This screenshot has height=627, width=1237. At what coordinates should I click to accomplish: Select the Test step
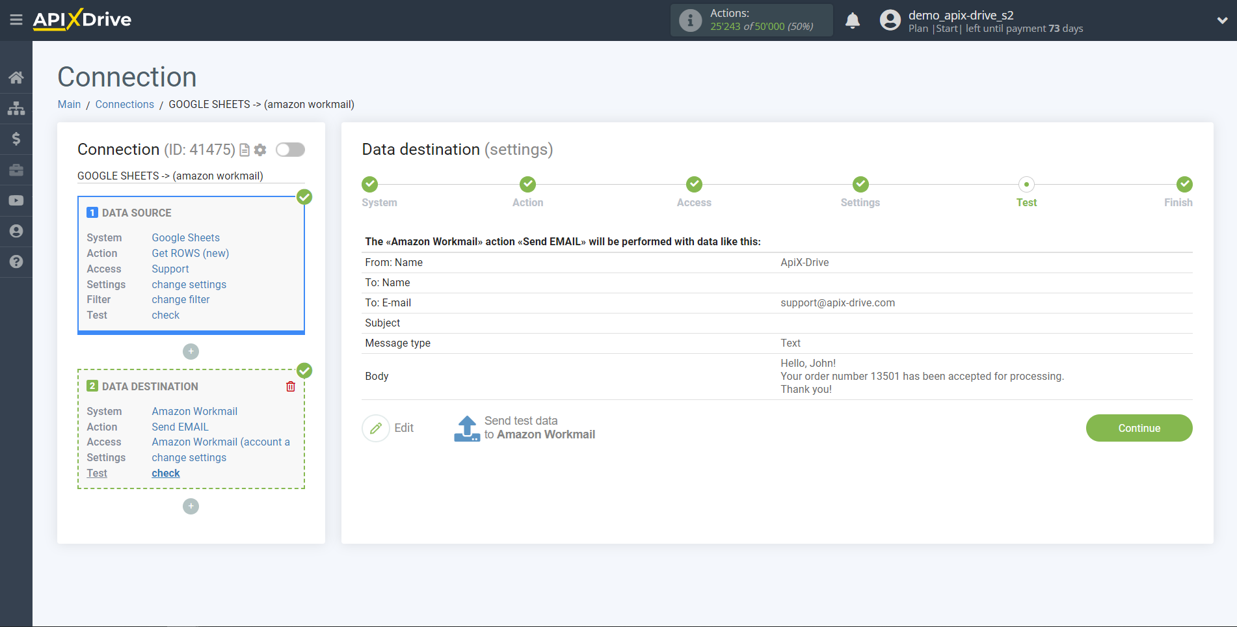(1026, 184)
